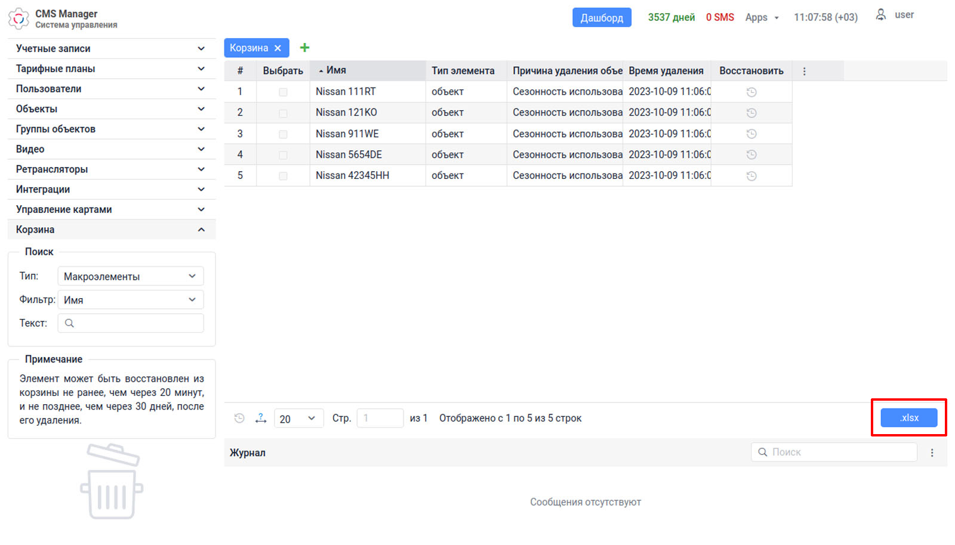Expand Объекты section in sidebar
Viewport: 955px width, 545px height.
coord(111,109)
